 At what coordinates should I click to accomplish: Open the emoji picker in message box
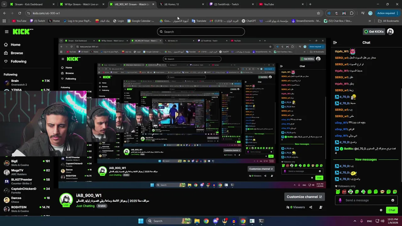[393, 200]
